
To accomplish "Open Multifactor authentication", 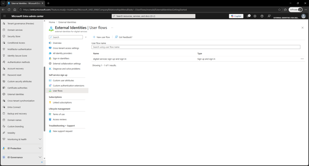I will pyautogui.click(x=19, y=49).
